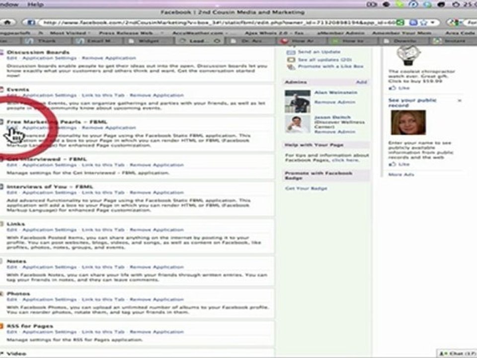Click Remove Admin under Jason Deitch
The image size is (477, 358).
(x=334, y=131)
